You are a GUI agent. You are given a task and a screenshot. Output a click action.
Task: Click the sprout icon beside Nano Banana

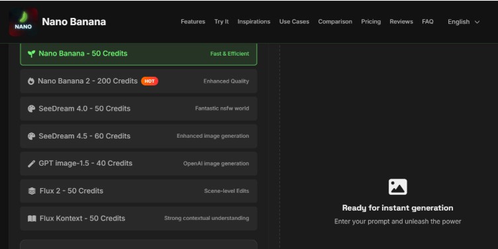(31, 54)
